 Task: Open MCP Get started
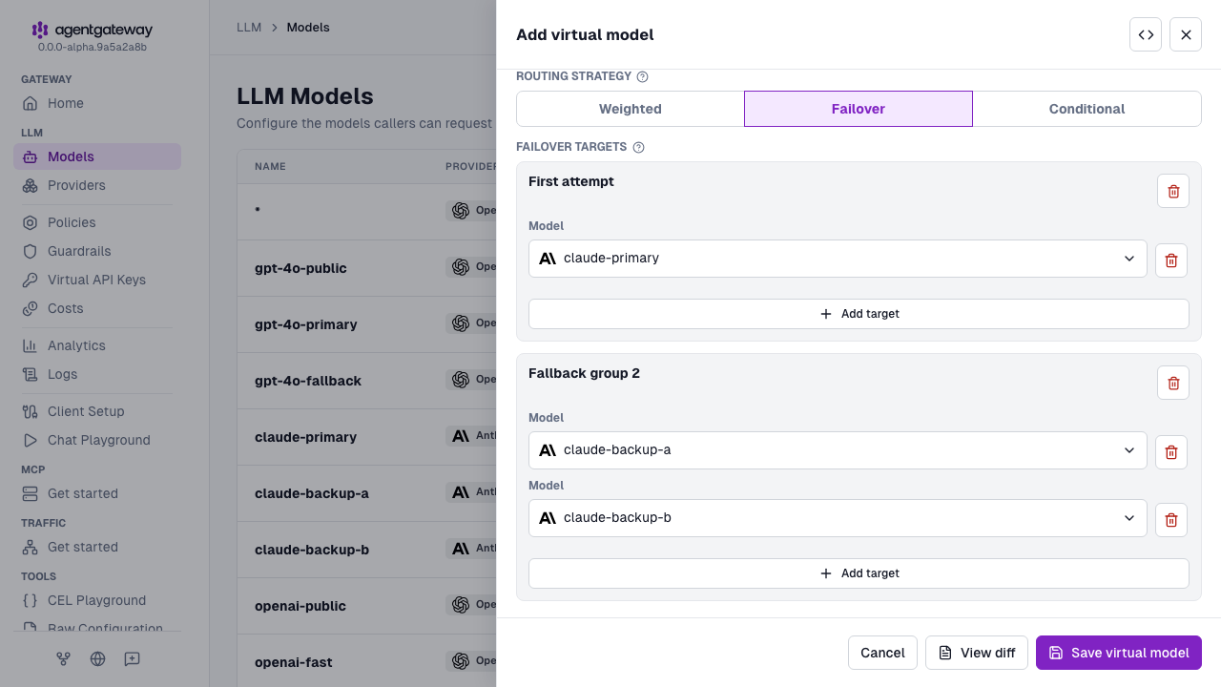coord(97,493)
